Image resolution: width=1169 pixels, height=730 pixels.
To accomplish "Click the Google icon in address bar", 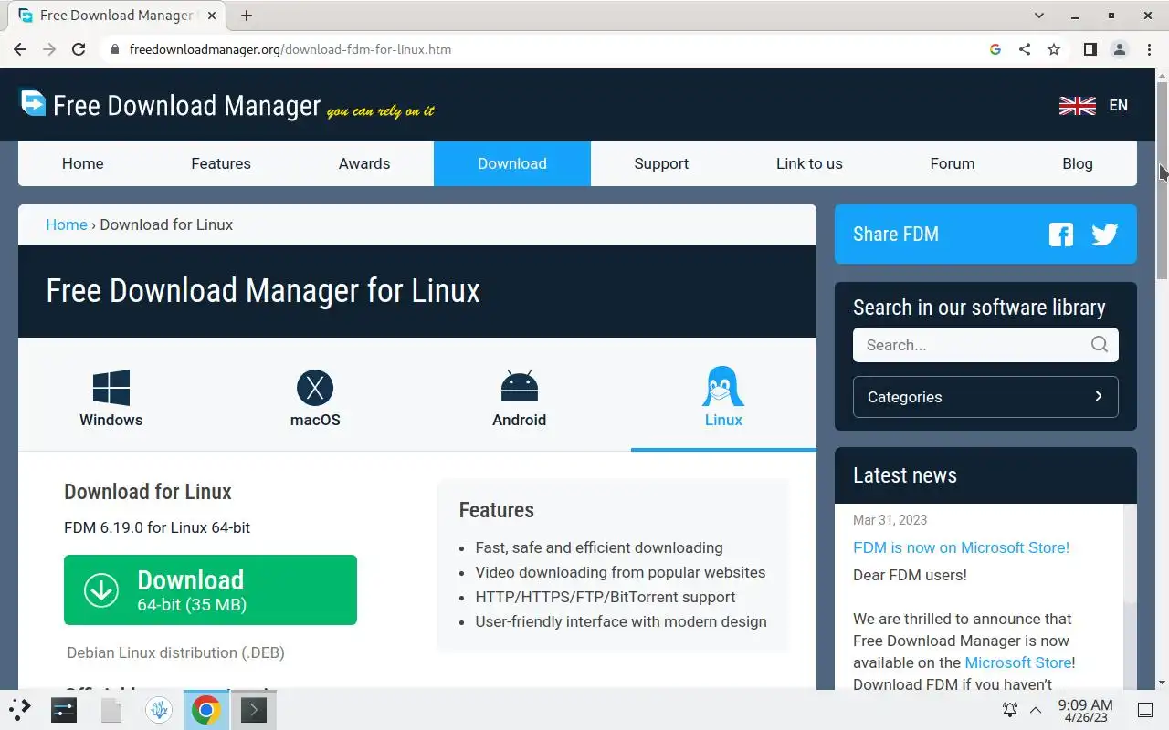I will click(995, 49).
